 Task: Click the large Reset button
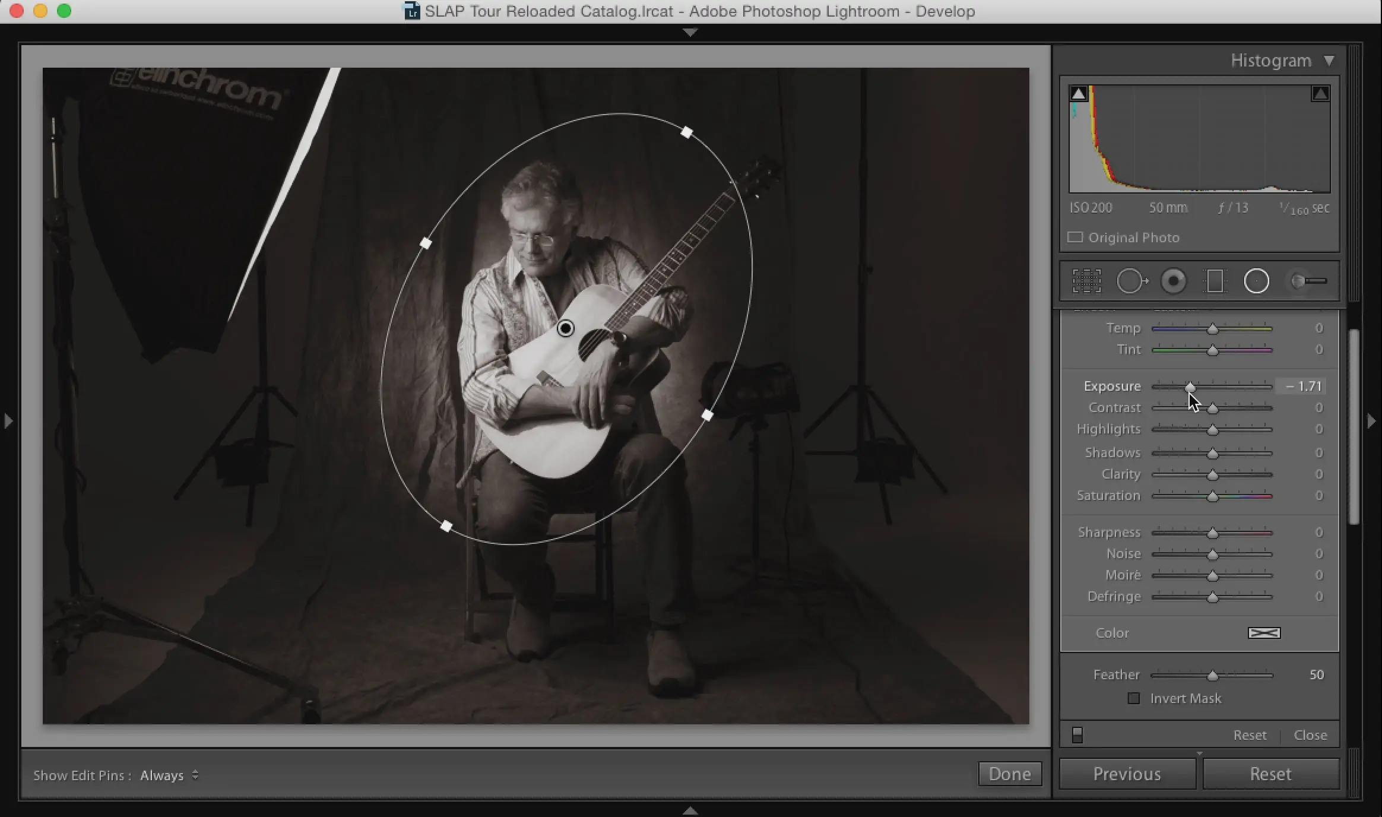click(x=1271, y=774)
